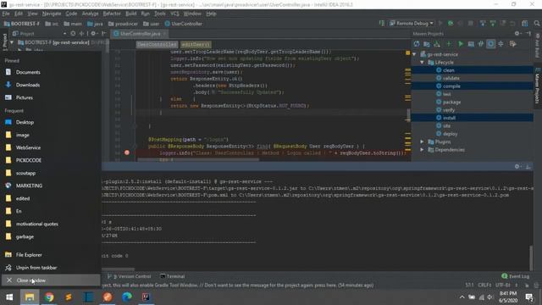Click Execute Maven Goal icon
The image size is (542, 305).
[471, 44]
